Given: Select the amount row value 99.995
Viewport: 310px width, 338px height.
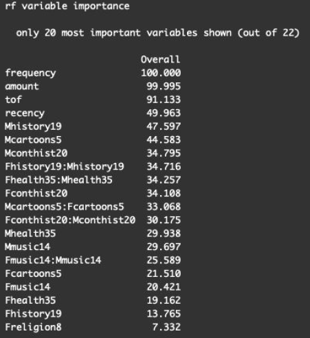Looking at the screenshot, I should 164,87.
